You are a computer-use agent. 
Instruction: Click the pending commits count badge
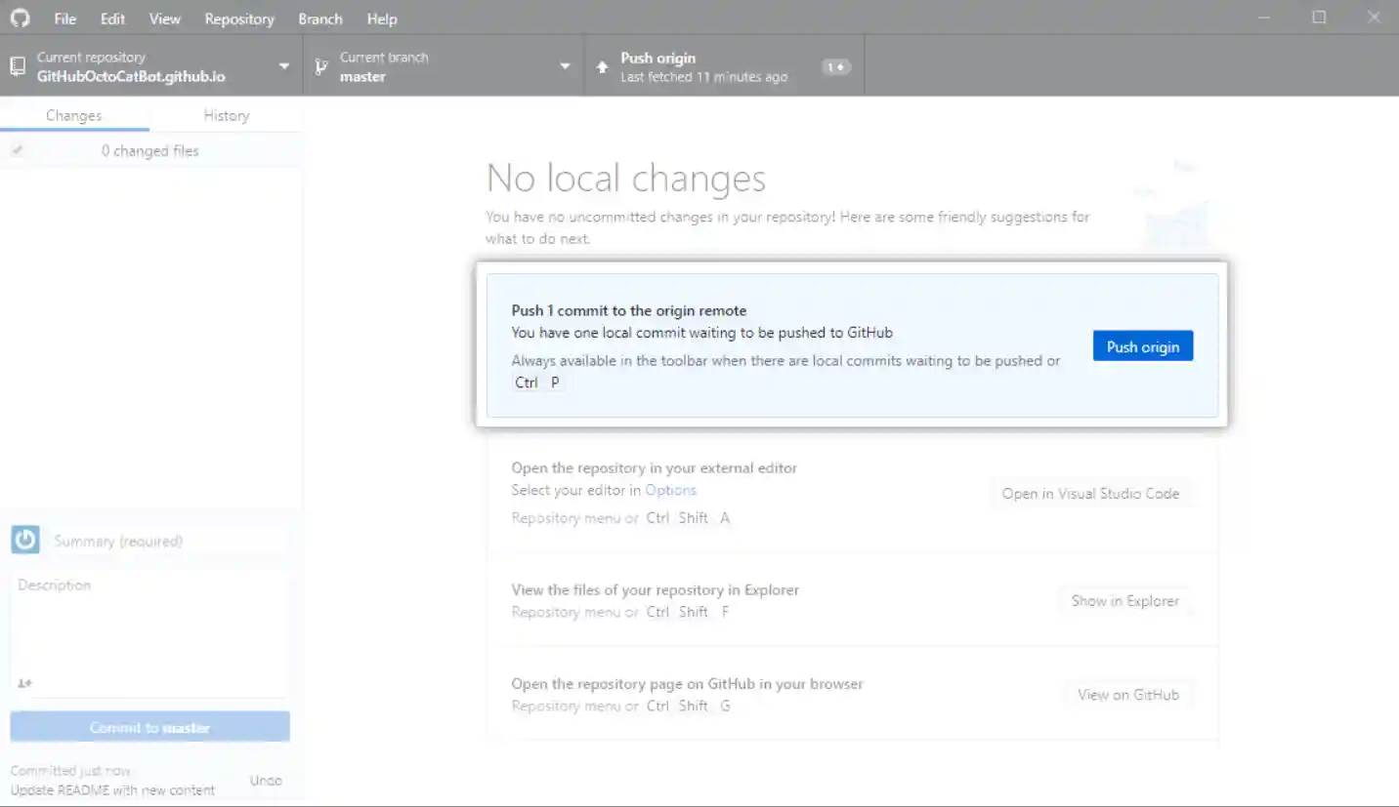[x=835, y=66]
